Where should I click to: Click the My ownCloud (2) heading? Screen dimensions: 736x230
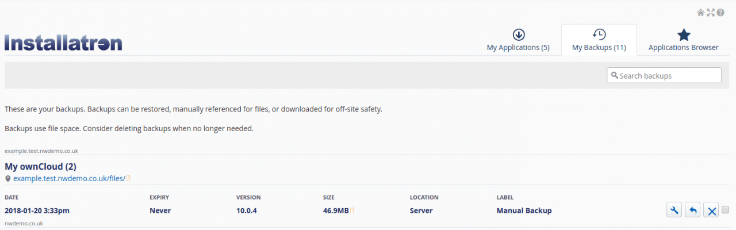point(40,167)
